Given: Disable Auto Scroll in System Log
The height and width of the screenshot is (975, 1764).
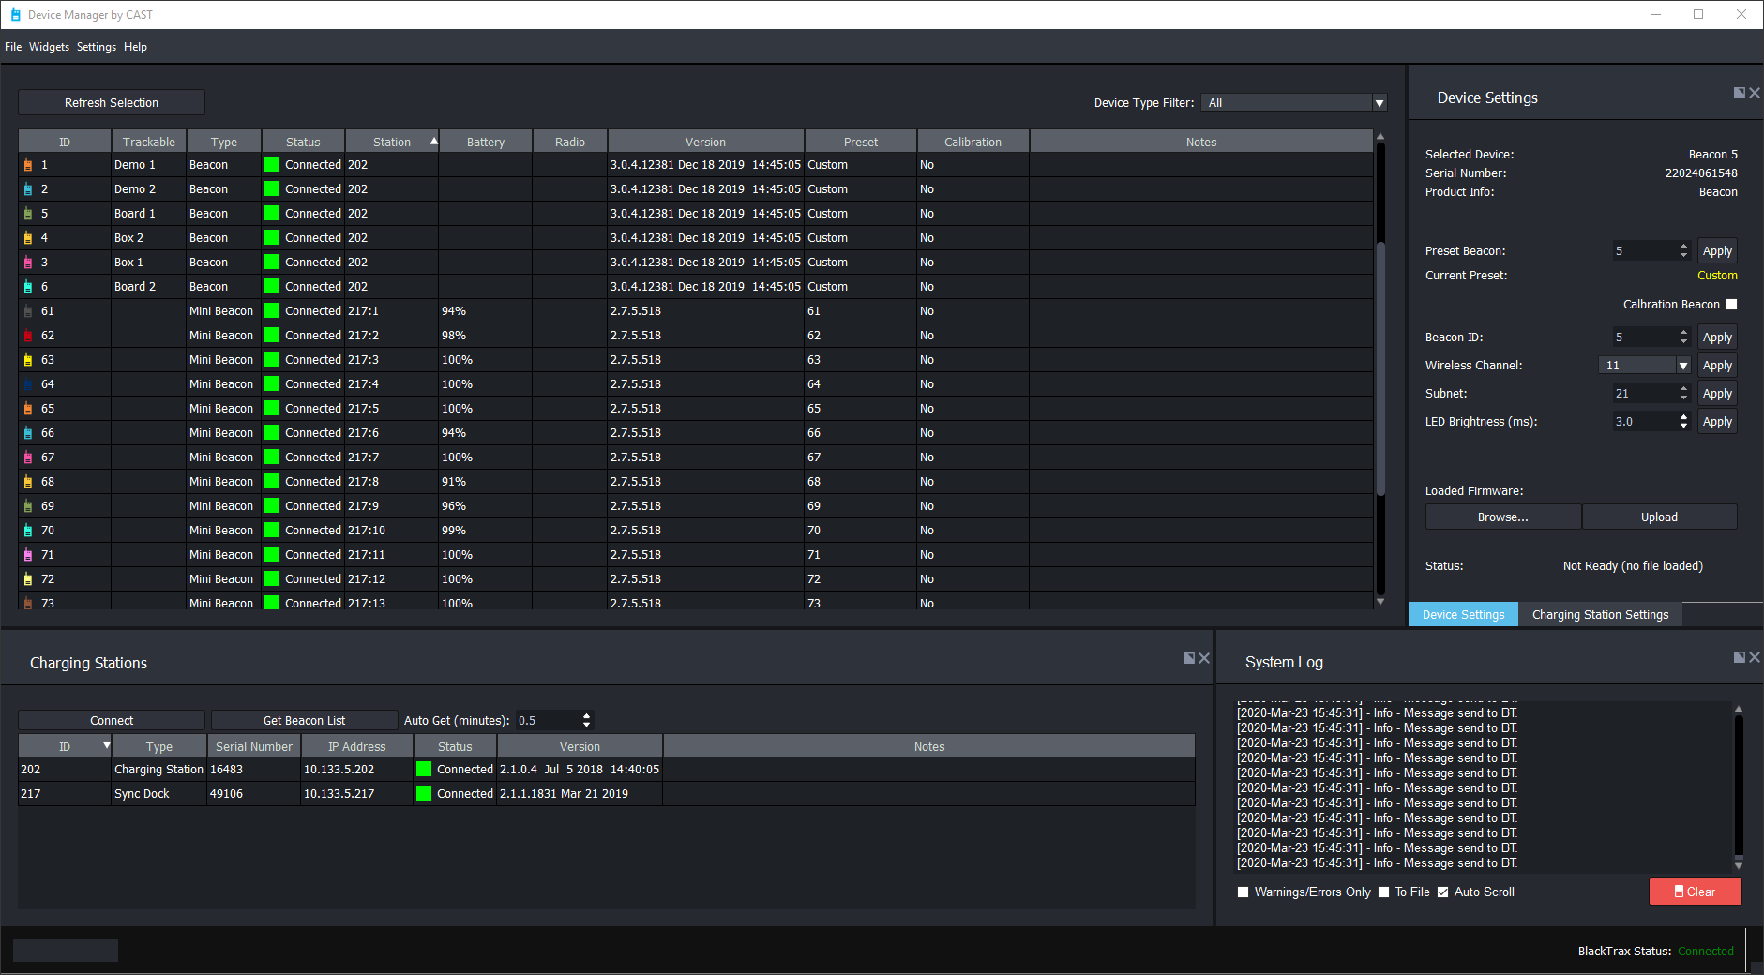Looking at the screenshot, I should 1443,892.
